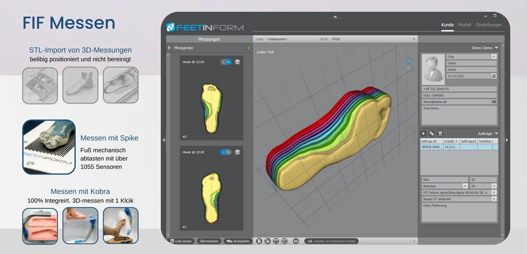Open the size 38 dropdown
The image size is (527, 254).
point(494,186)
